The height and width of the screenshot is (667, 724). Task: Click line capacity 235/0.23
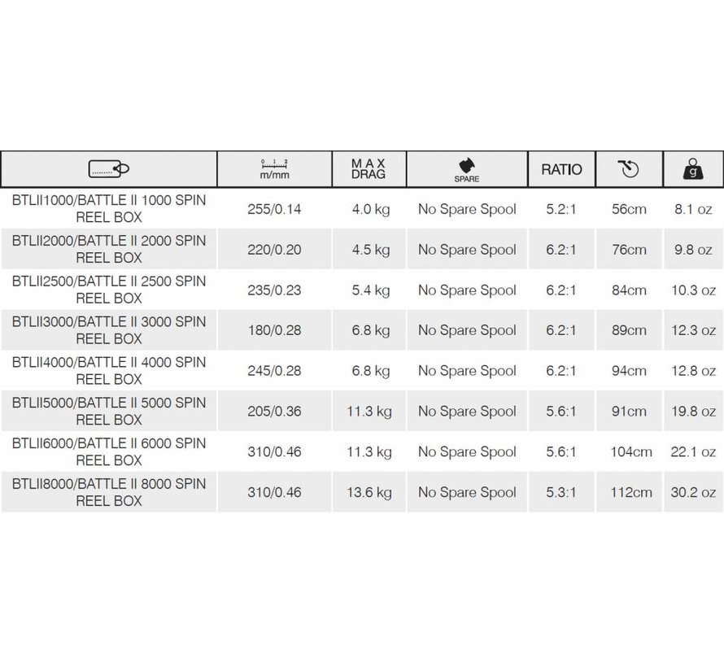pyautogui.click(x=274, y=290)
